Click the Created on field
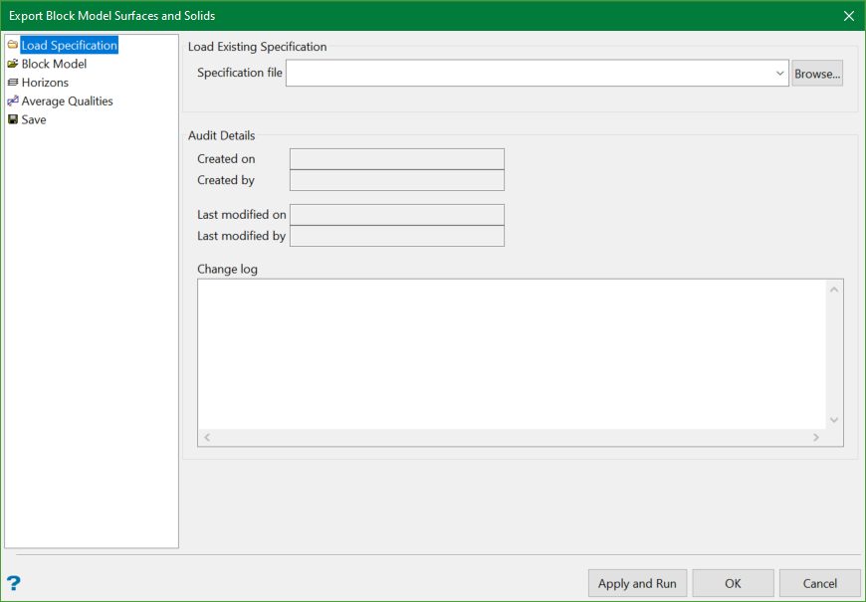 point(396,158)
